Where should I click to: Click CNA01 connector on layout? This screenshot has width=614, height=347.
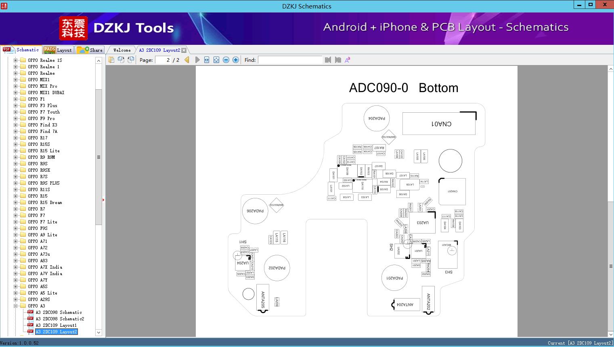click(x=439, y=124)
